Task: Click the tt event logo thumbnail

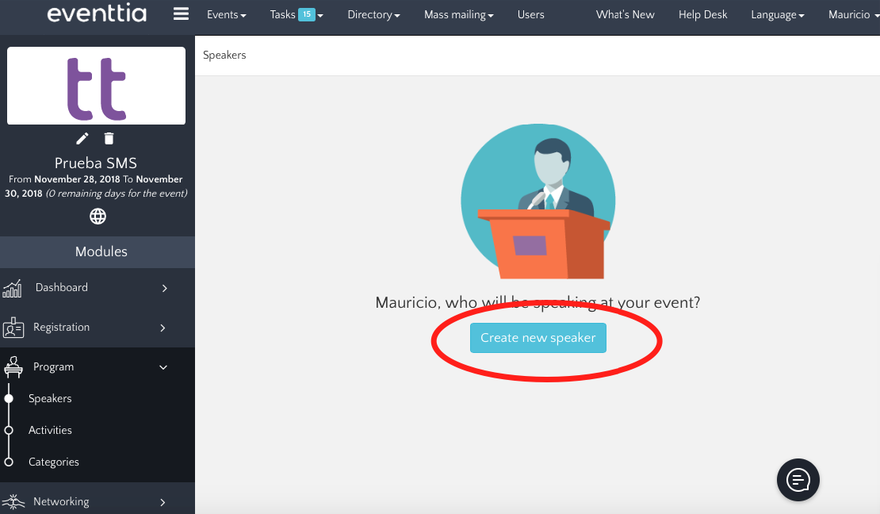Action: tap(96, 86)
